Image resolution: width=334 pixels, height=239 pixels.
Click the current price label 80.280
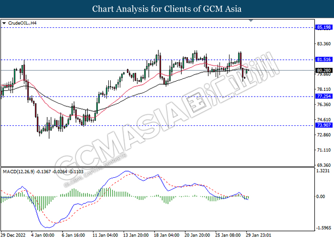(324, 70)
